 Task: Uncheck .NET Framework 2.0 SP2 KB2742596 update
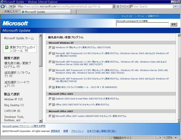(x=50, y=53)
